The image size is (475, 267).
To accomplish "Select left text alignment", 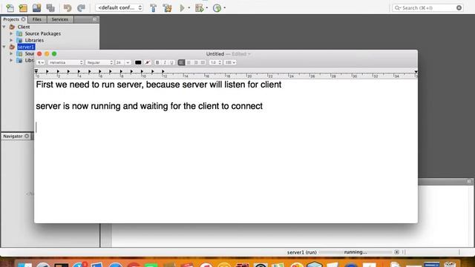I will 181,62.
